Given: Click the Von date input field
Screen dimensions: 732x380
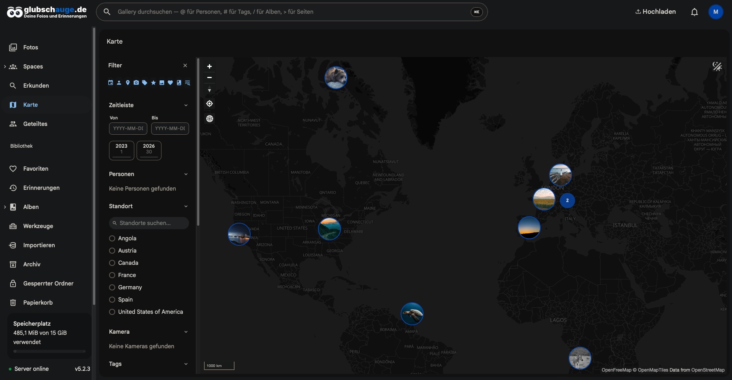Looking at the screenshot, I should (x=128, y=129).
